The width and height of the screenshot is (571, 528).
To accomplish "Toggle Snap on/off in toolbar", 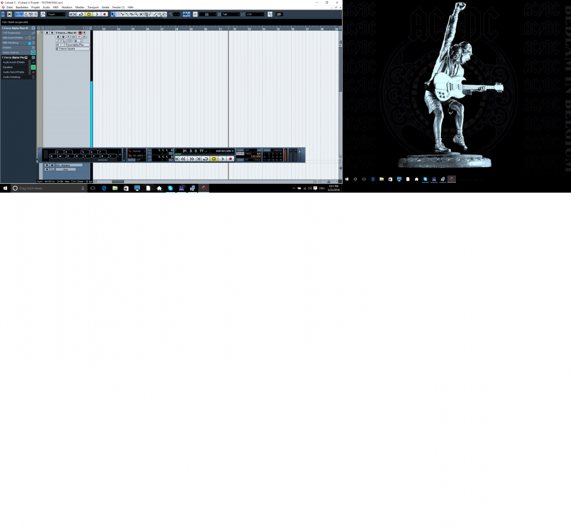I will 194,14.
